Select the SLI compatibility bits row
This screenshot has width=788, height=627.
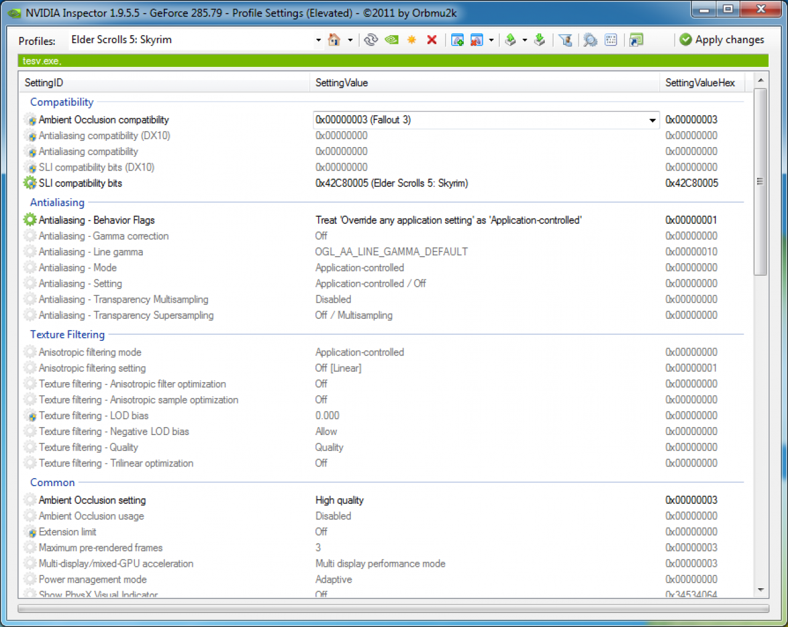point(383,183)
